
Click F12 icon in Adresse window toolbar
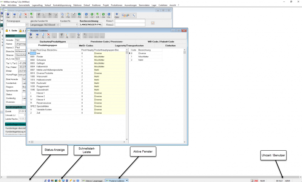click(x=79, y=15)
